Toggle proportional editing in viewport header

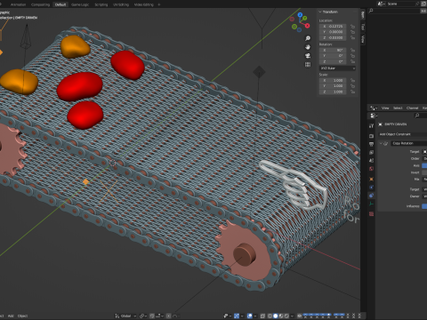[168, 316]
